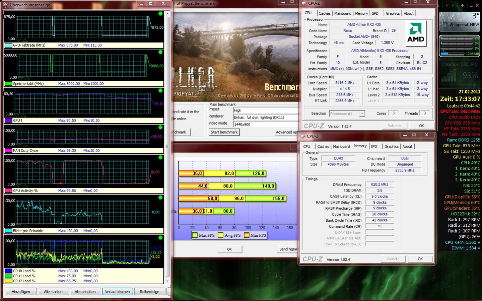Click the AMD Athlon II X3 435 name field
This screenshot has height=301, width=482.
point(364,24)
